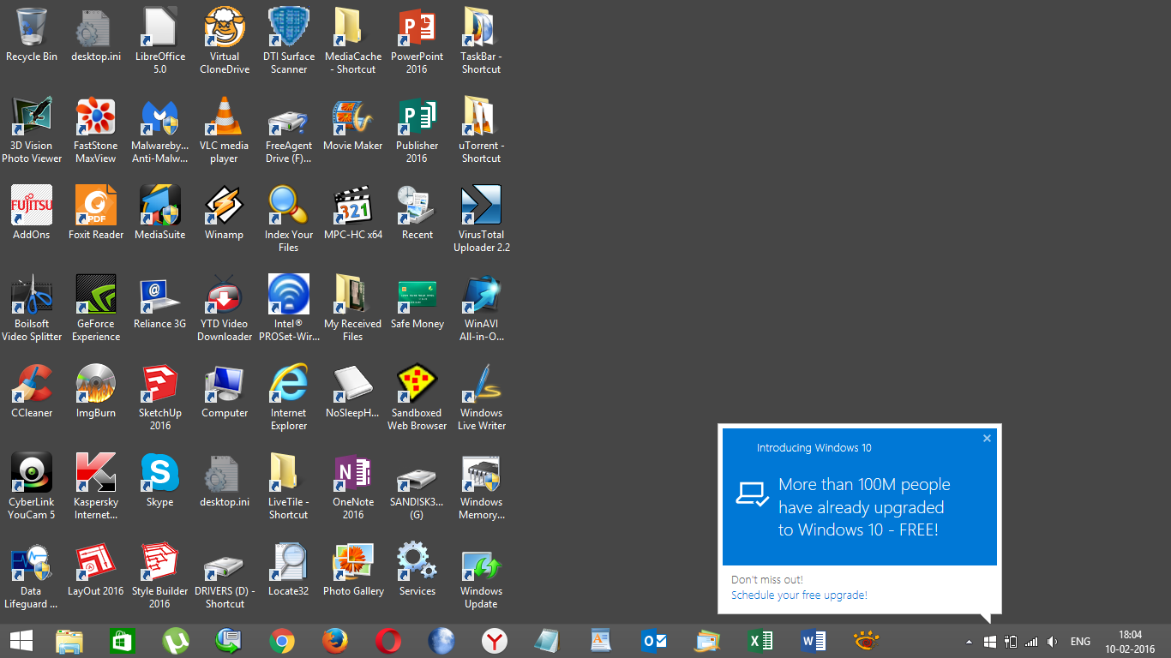This screenshot has height=658, width=1171.
Task: Launch Yandex browser from the taskbar
Action: pos(495,641)
